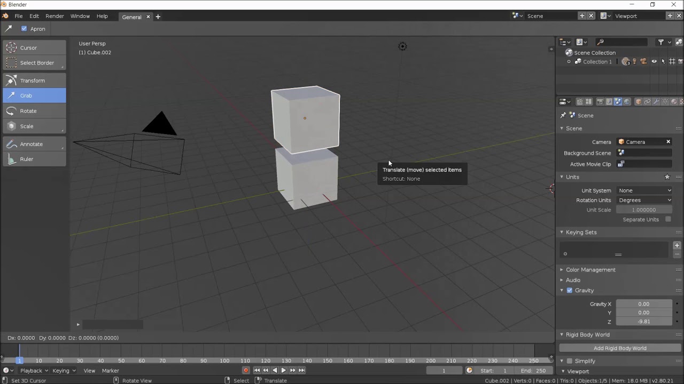Screen dimensions: 684x384
Task: Click the End frame 250 field
Action: (x=533, y=370)
